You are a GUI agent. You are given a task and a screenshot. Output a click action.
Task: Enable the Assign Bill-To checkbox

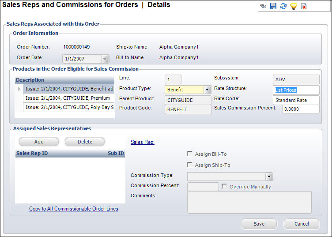tap(190, 154)
